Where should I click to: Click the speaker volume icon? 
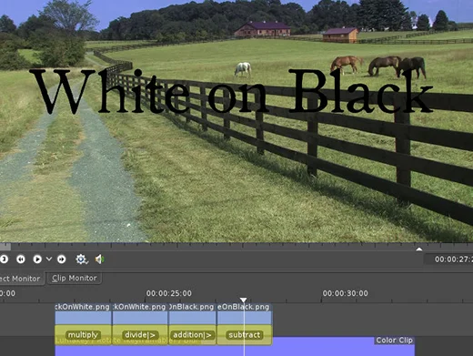(100, 259)
